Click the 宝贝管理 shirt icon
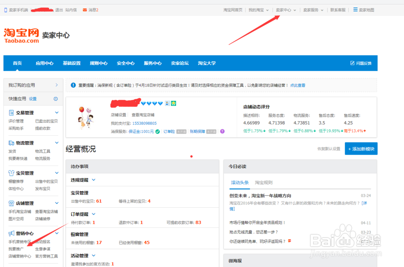Image resolution: width=404 pixels, height=267 pixels. [x=11, y=173]
